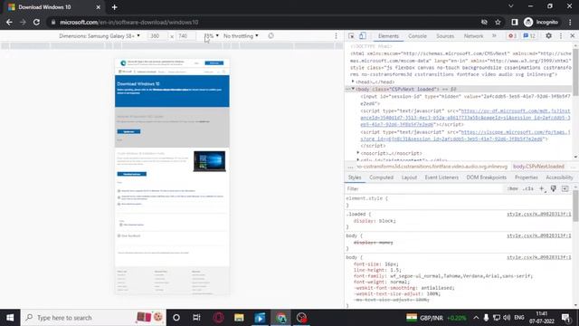Open the Properties tab
This screenshot has height=326, width=579.
527,177
